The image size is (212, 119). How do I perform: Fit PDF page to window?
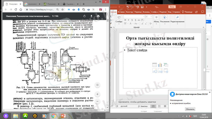pyautogui.click(x=98, y=85)
